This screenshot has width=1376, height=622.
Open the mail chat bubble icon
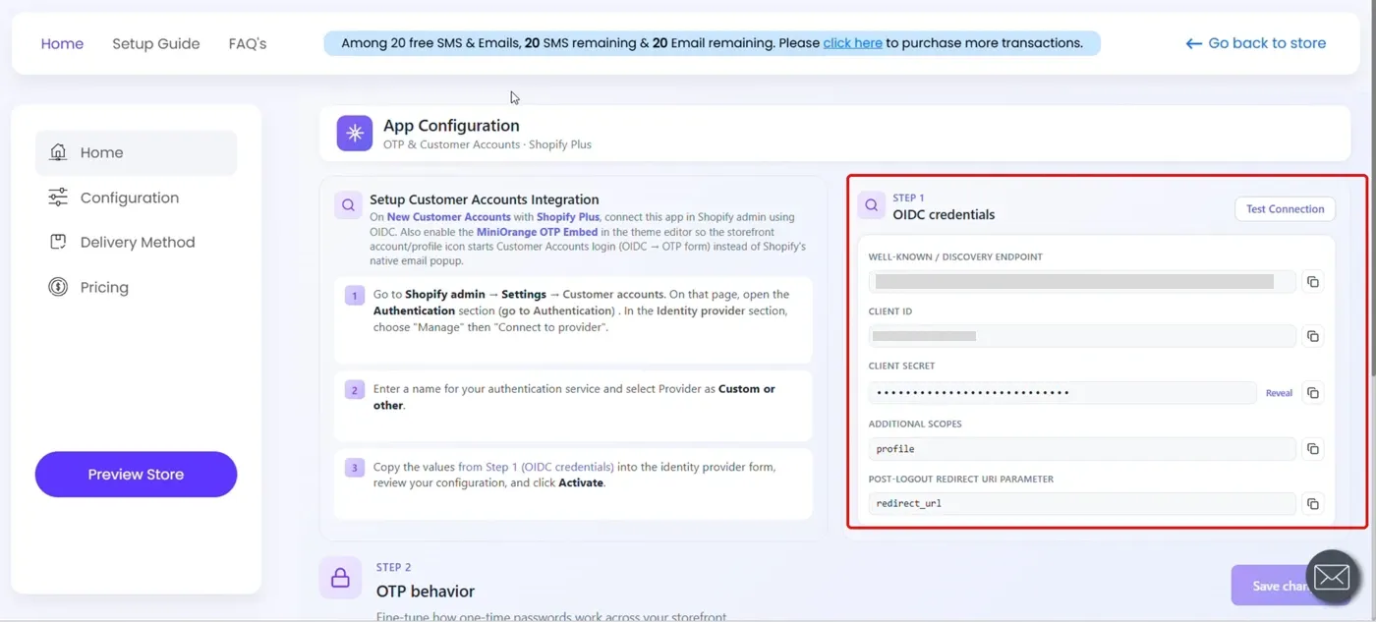point(1332,577)
